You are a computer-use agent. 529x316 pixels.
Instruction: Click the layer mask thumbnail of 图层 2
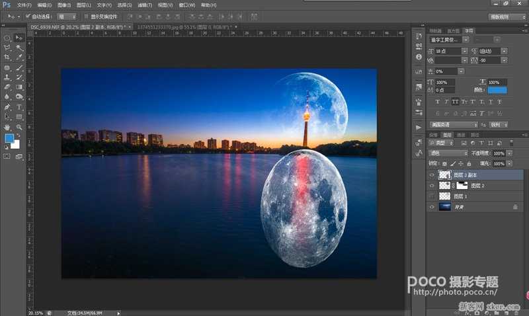click(x=462, y=185)
